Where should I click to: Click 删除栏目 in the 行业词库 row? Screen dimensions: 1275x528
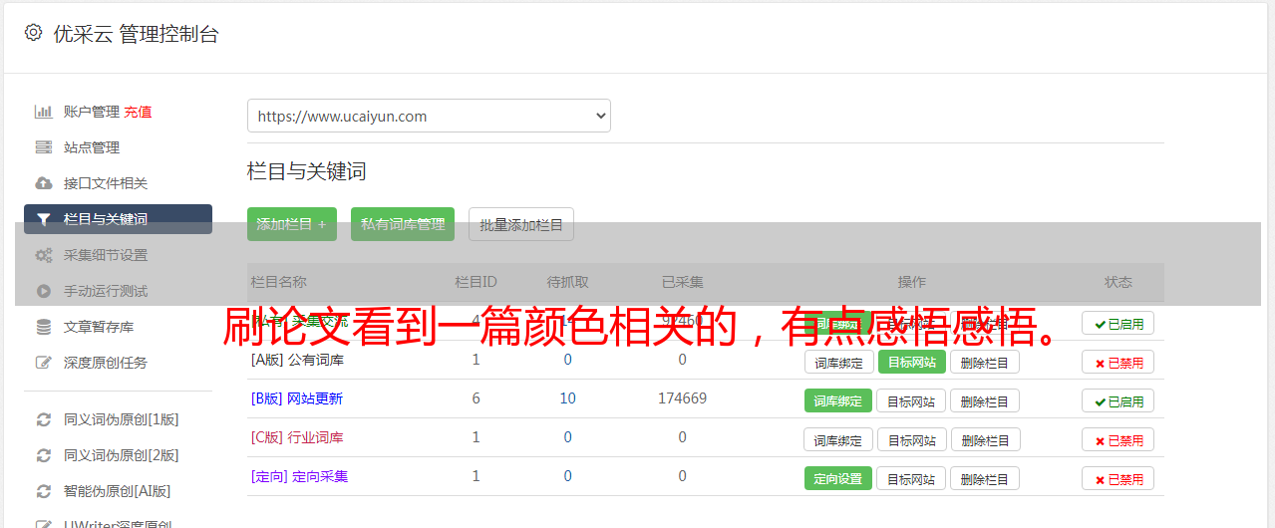(x=985, y=439)
